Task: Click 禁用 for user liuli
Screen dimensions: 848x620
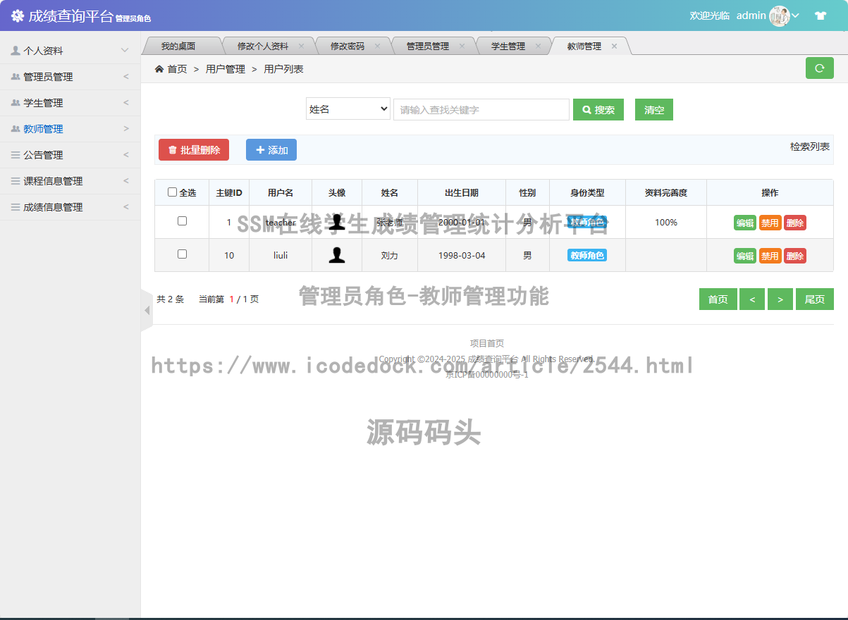Action: tap(770, 256)
